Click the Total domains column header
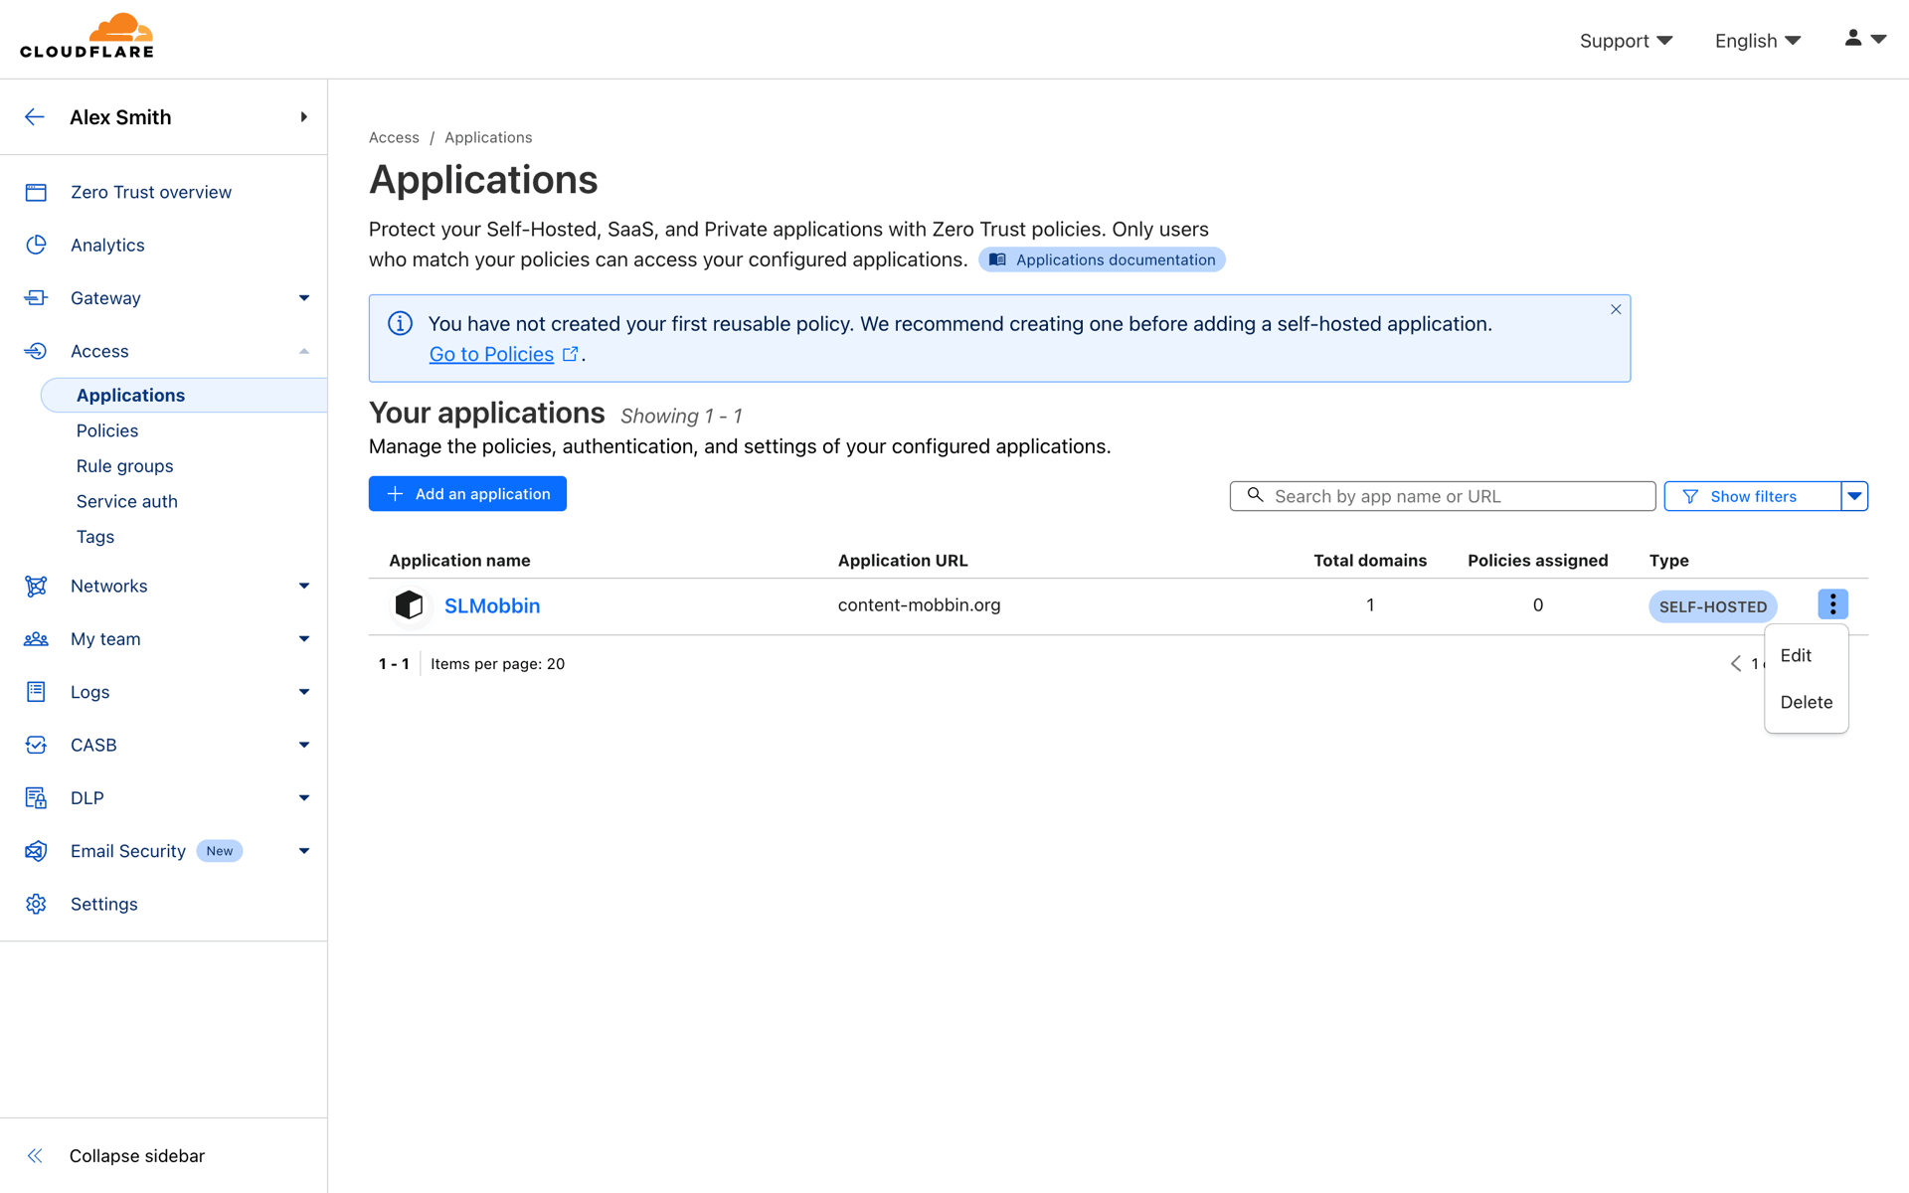 click(x=1370, y=561)
